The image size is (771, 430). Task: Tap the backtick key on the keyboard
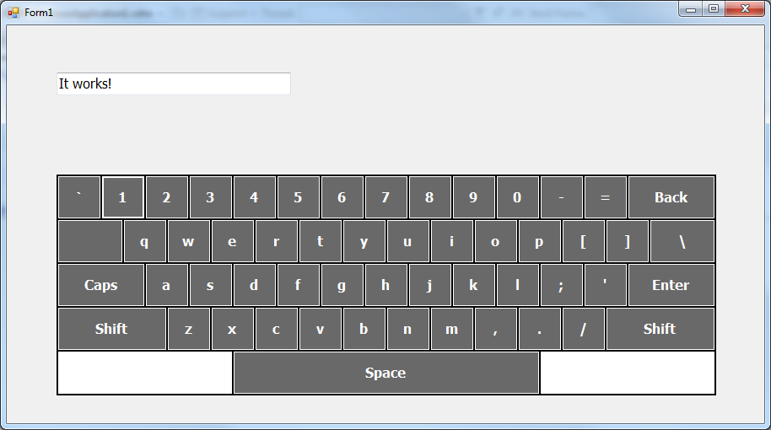pos(79,197)
